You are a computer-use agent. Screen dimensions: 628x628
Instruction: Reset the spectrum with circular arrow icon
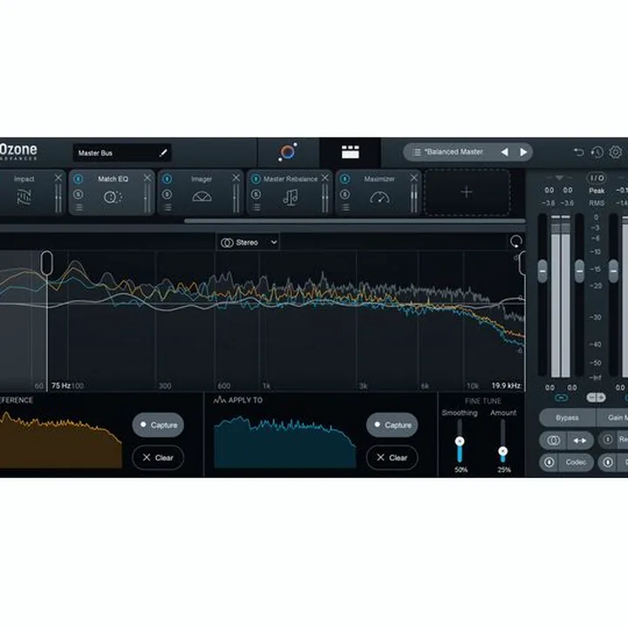[x=515, y=242]
